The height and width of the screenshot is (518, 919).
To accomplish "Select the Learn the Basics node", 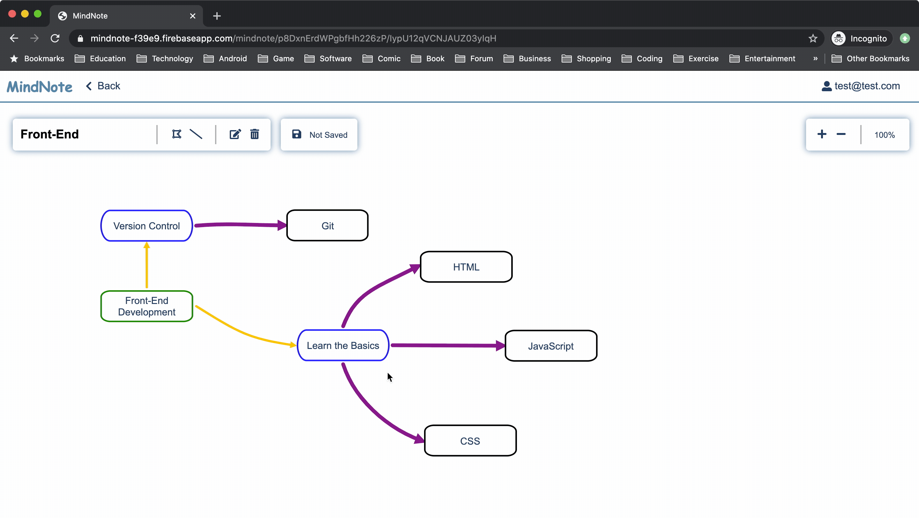I will pyautogui.click(x=343, y=345).
